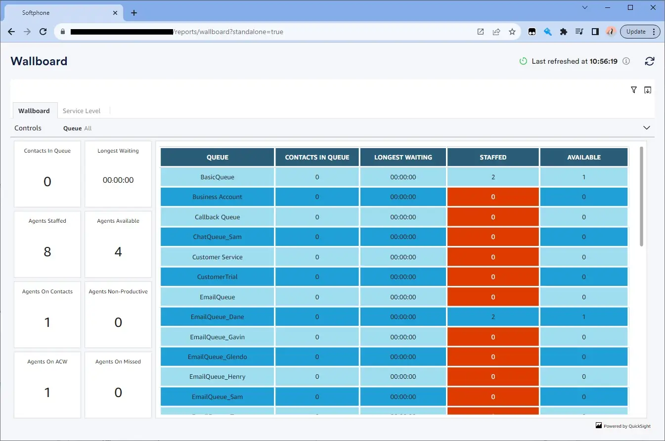Open the browser extensions puzzle icon
The height and width of the screenshot is (441, 665).
563,32
